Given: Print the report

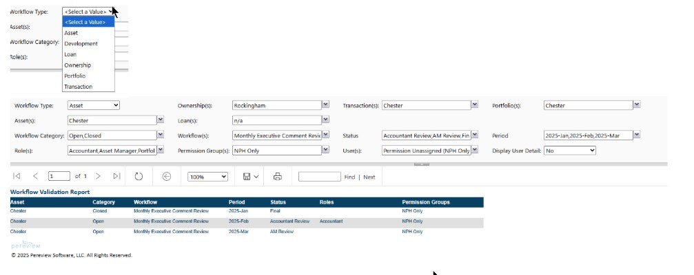Looking at the screenshot, I should 278,177.
